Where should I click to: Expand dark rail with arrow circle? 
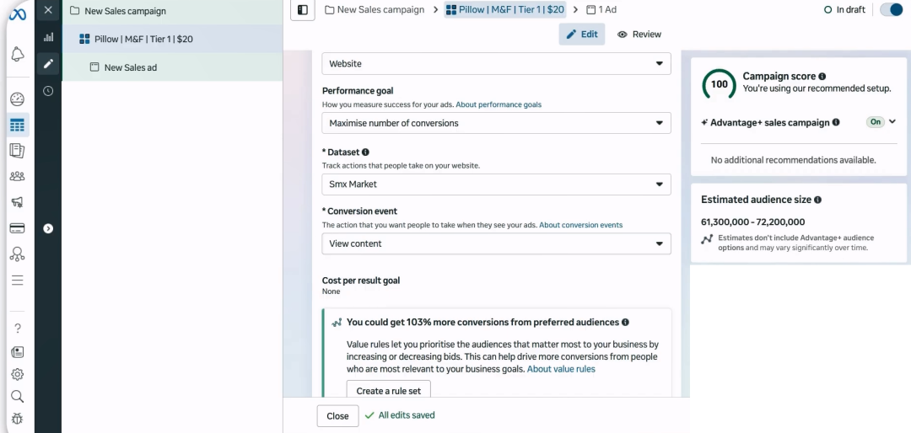pos(48,228)
